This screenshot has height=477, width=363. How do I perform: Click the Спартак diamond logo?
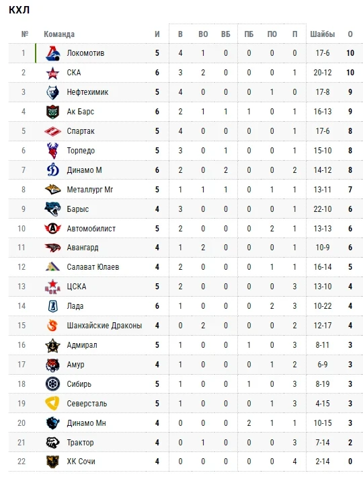point(52,131)
